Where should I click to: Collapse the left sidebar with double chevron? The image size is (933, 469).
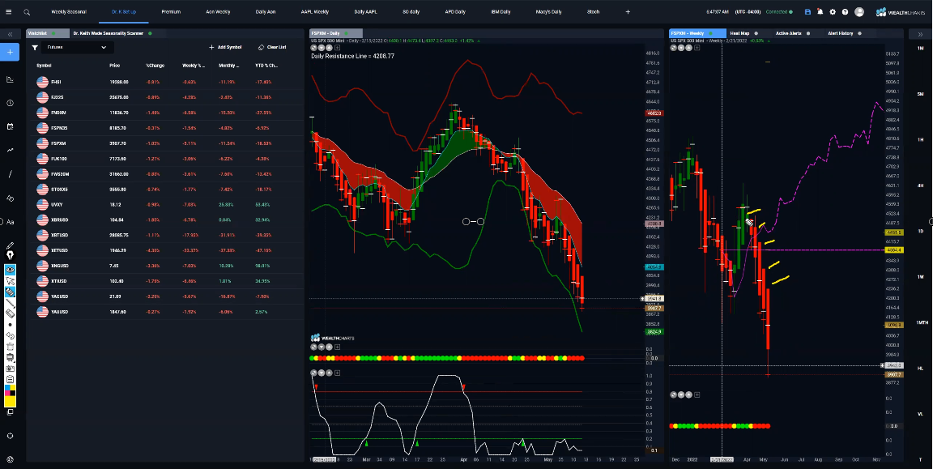click(x=10, y=35)
